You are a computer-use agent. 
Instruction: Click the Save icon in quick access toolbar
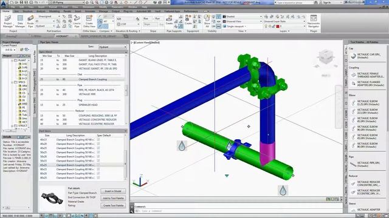22,2
